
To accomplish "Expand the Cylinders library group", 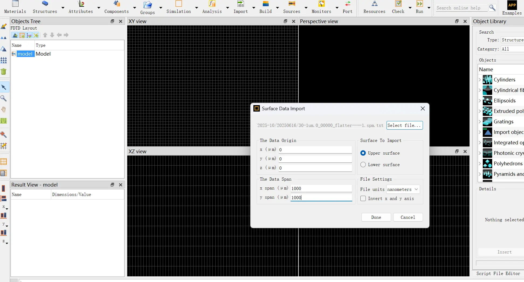I will click(x=480, y=80).
